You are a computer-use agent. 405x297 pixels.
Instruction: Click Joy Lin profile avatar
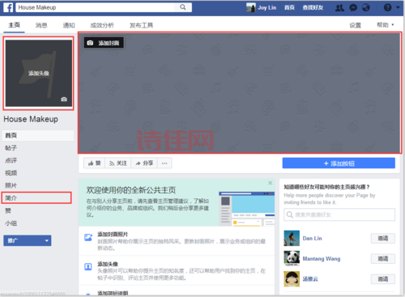pyautogui.click(x=251, y=7)
